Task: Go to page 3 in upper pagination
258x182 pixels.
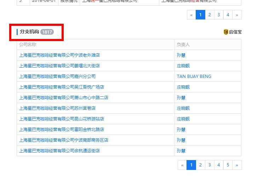Action: tap(219, 15)
